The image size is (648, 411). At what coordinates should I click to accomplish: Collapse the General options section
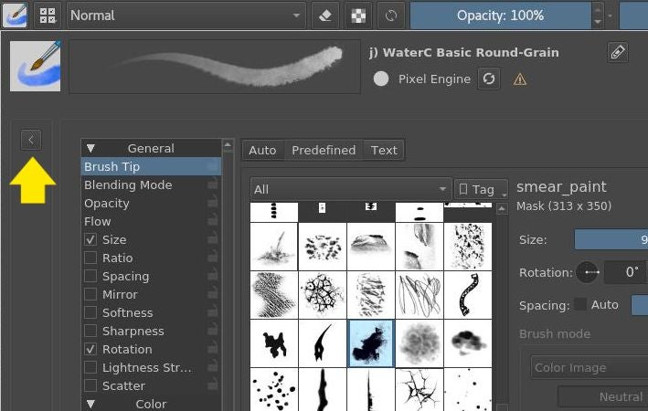[90, 148]
